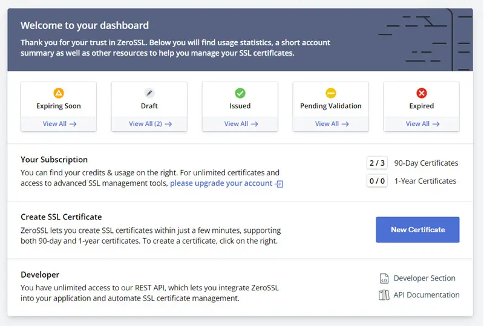The height and width of the screenshot is (326, 484).
Task: View all Expiring Soon certificates
Action: tap(59, 124)
